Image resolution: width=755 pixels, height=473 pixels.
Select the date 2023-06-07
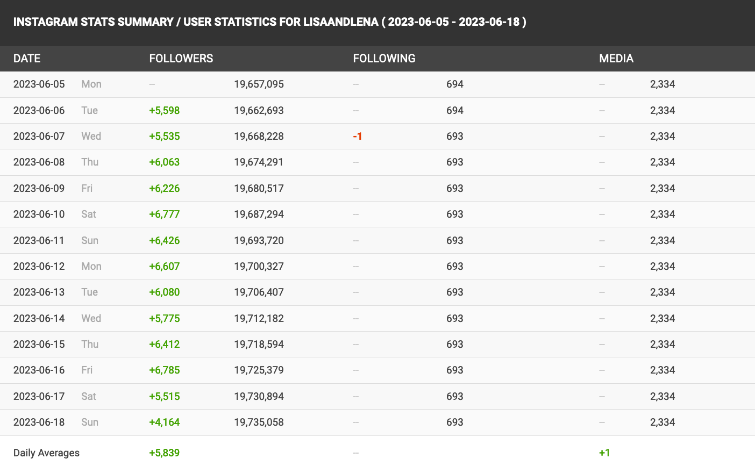click(39, 137)
